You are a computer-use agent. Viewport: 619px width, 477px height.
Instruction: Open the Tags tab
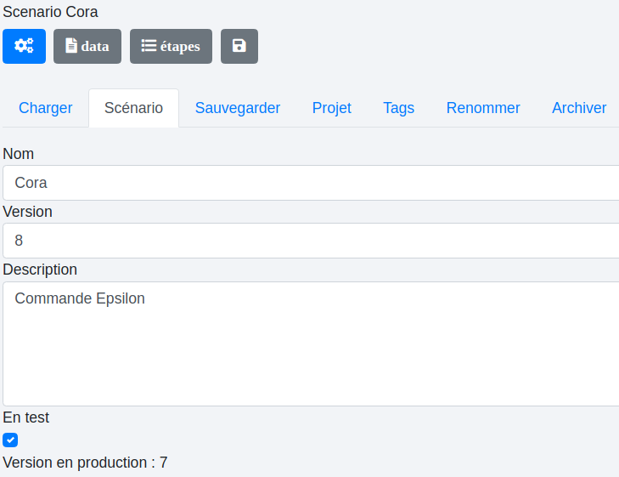[x=398, y=108]
